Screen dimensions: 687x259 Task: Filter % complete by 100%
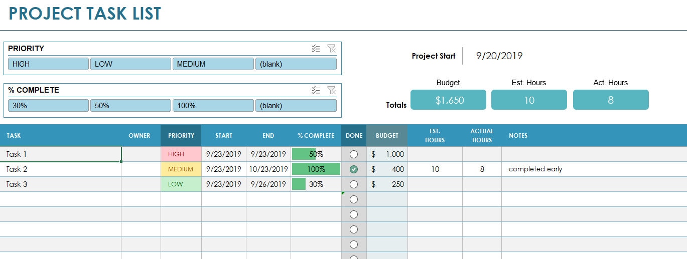(x=213, y=106)
